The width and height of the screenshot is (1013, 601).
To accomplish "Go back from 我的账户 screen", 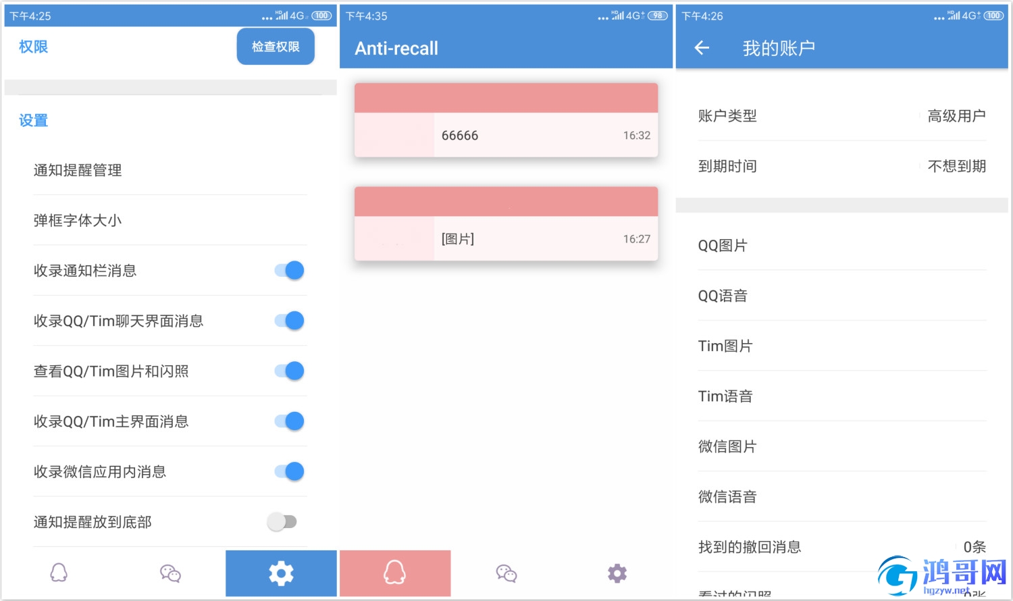I will [x=702, y=47].
